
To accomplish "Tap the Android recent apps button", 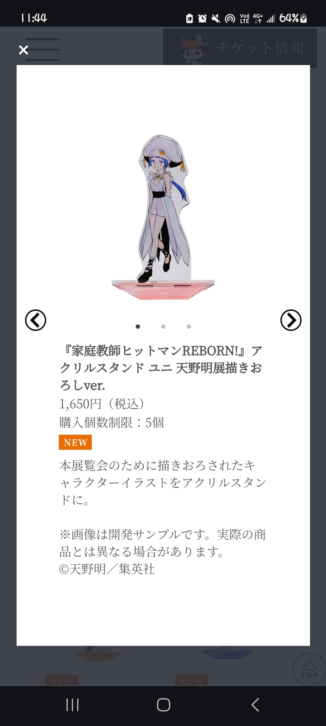I will coord(72,705).
